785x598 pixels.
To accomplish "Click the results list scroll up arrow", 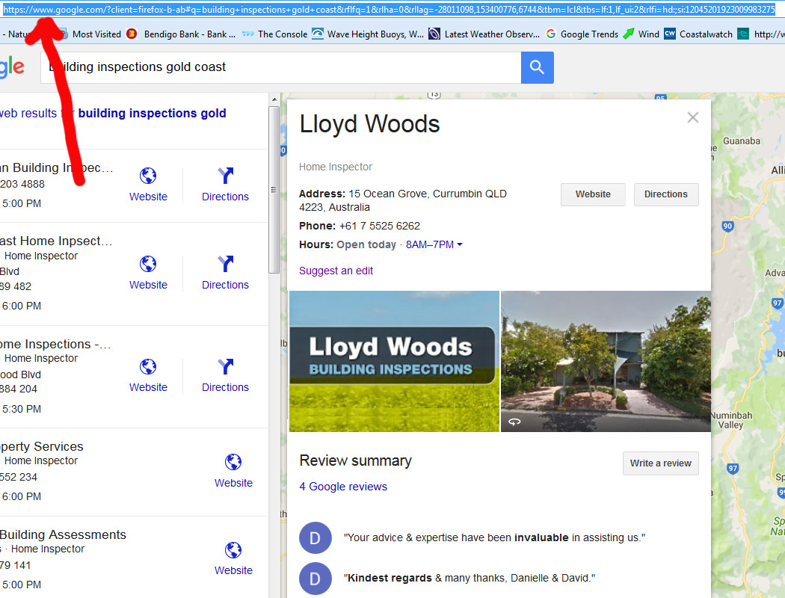I will [x=274, y=99].
